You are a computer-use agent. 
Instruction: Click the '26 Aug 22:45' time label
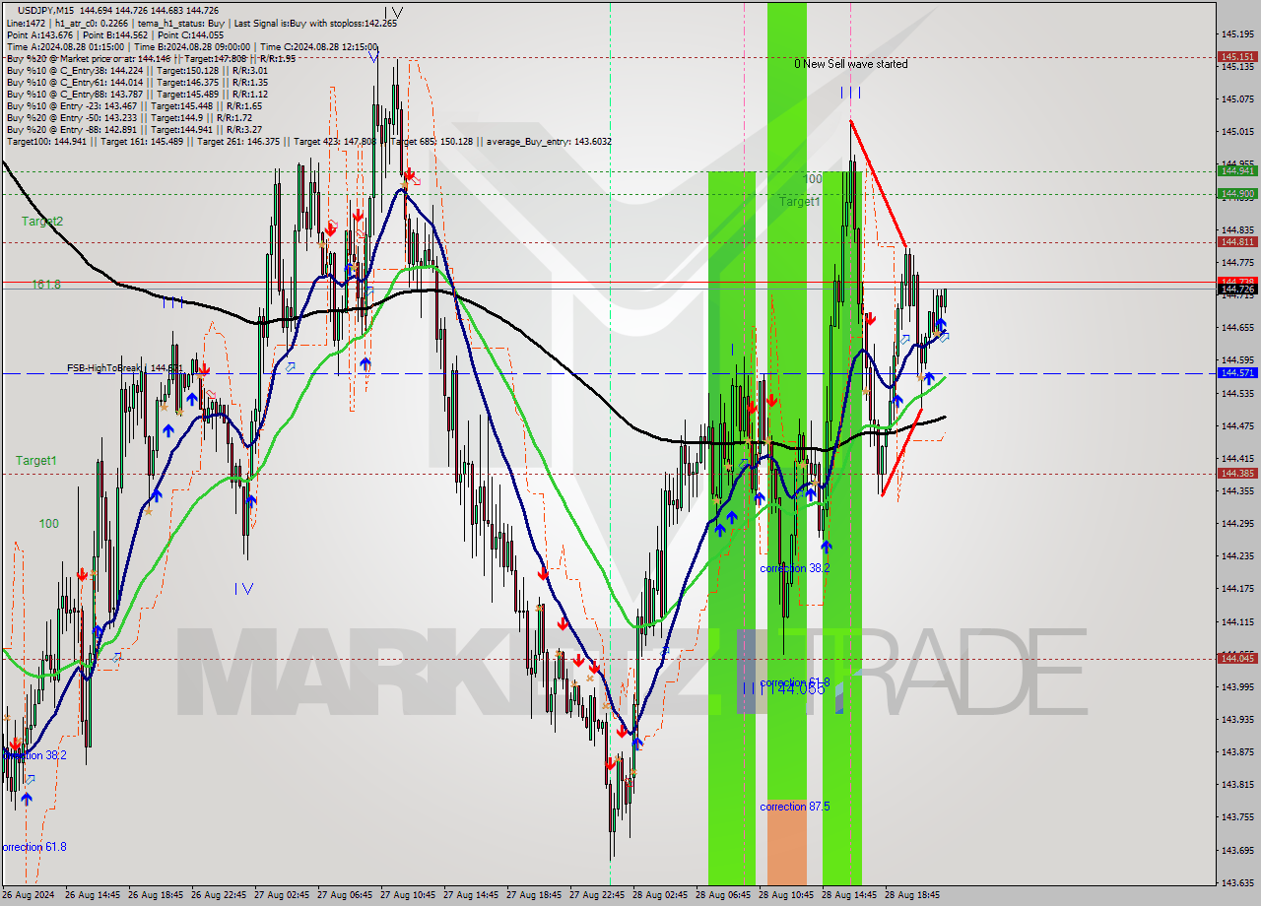[x=220, y=895]
